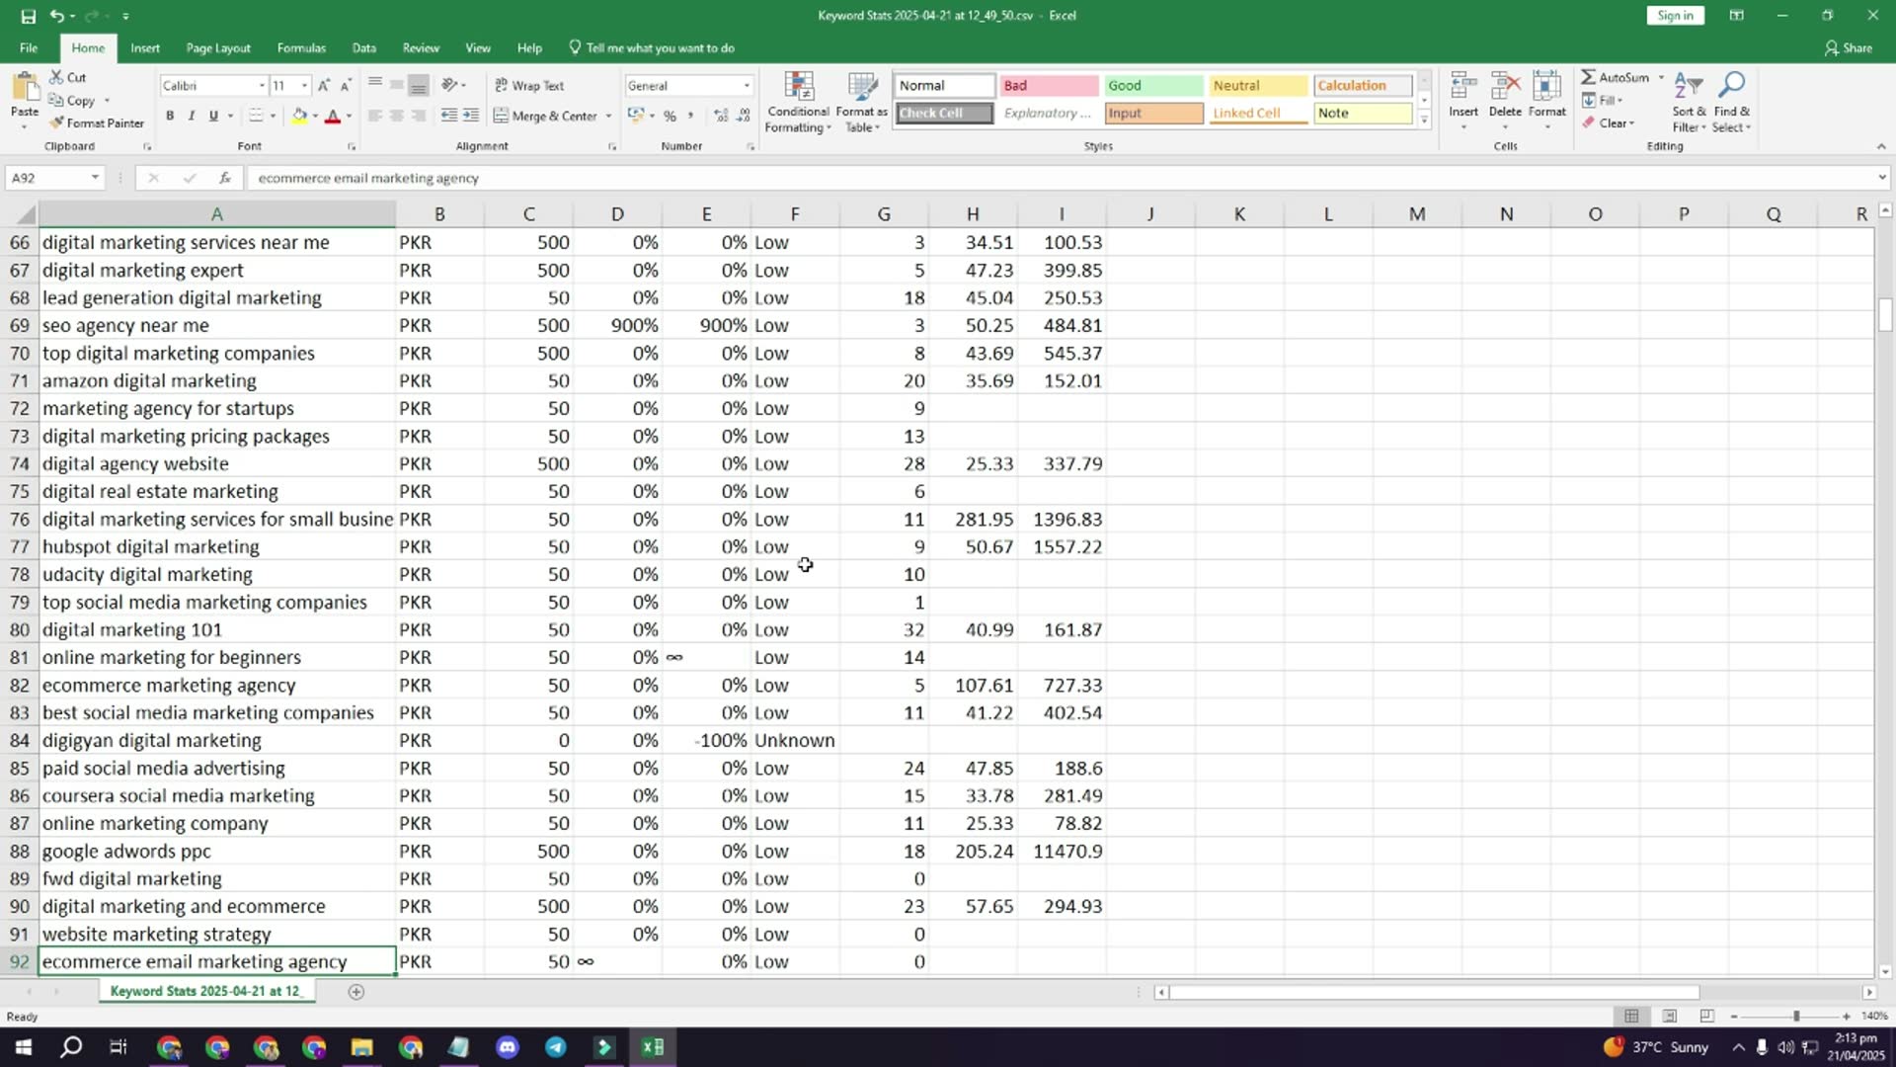
Task: Apply Percent Style number format
Action: [670, 116]
